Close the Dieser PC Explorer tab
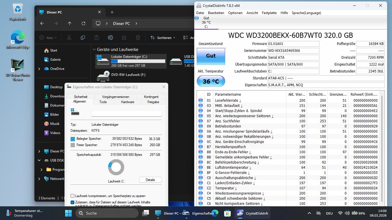 tap(100, 12)
